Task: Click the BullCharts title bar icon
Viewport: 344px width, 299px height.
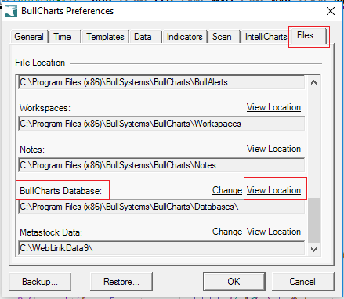Action: click(x=11, y=11)
